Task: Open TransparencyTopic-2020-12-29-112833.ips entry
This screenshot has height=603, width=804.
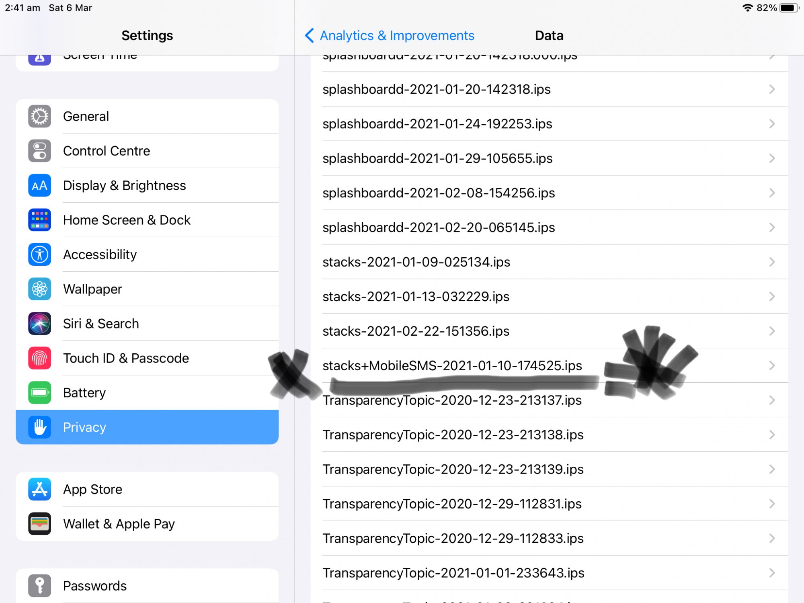Action: point(453,539)
